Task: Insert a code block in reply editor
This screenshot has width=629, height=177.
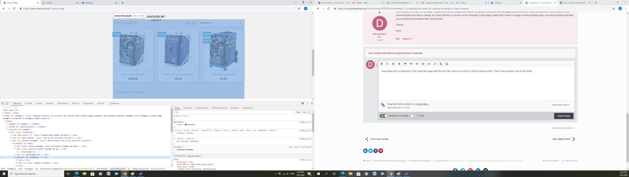Action: tap(417, 64)
